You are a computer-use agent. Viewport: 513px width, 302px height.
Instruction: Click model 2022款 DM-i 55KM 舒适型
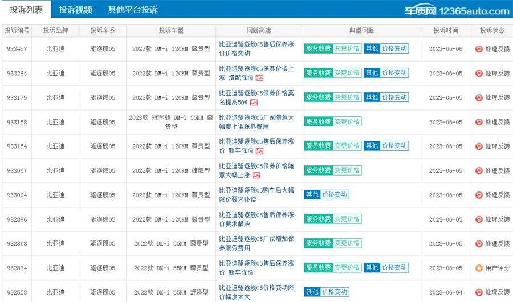[x=171, y=292]
